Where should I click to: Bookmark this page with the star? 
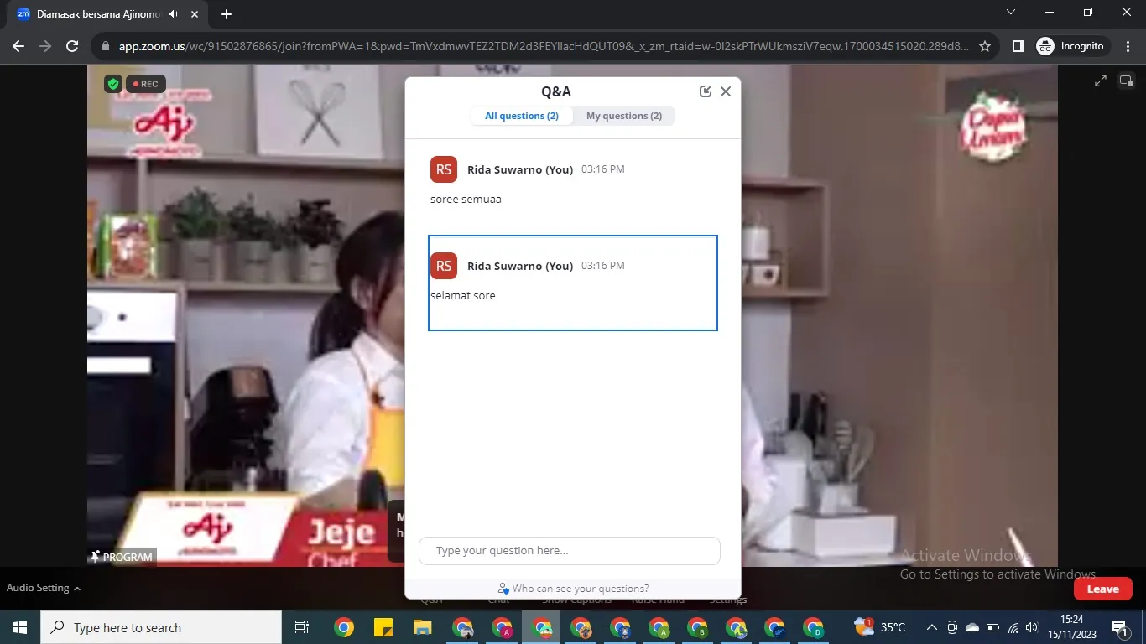985,46
